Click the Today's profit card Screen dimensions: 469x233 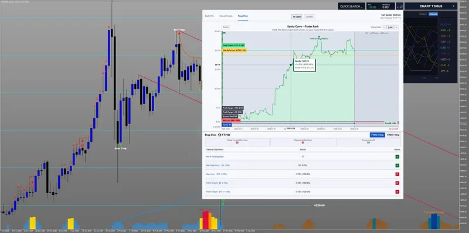click(368, 142)
